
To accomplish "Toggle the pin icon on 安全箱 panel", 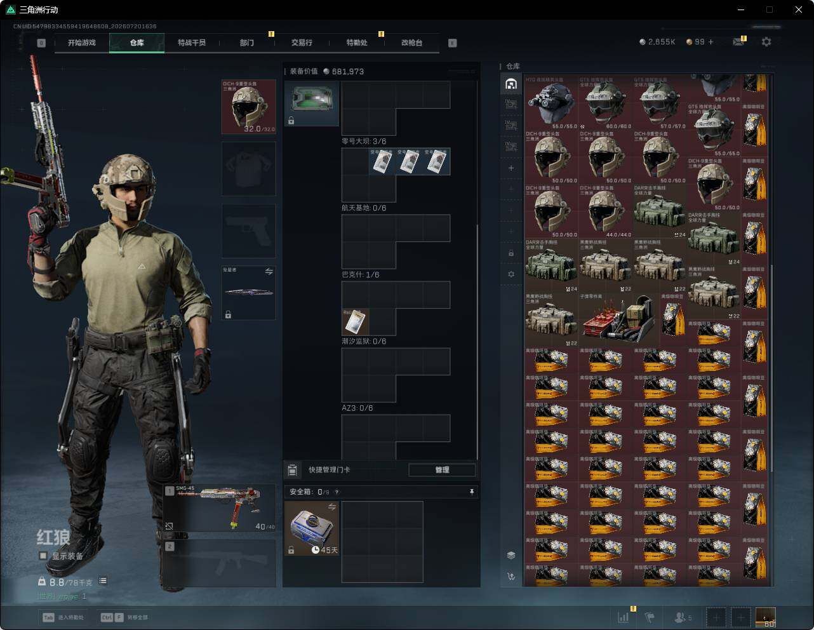I will 471,492.
